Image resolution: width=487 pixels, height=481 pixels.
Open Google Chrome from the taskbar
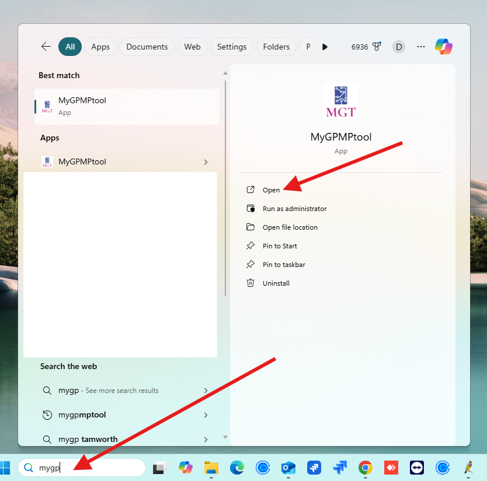[366, 468]
